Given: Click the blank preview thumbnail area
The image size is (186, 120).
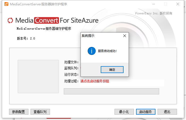Looking at the screenshot, I should coord(38,77).
